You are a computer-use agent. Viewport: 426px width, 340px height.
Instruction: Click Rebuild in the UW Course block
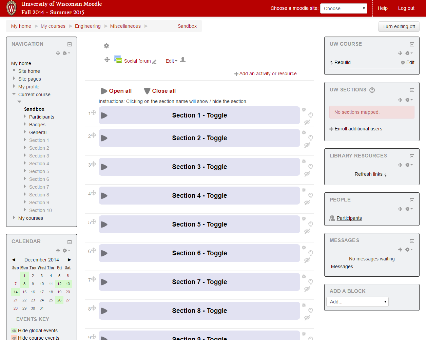point(340,62)
